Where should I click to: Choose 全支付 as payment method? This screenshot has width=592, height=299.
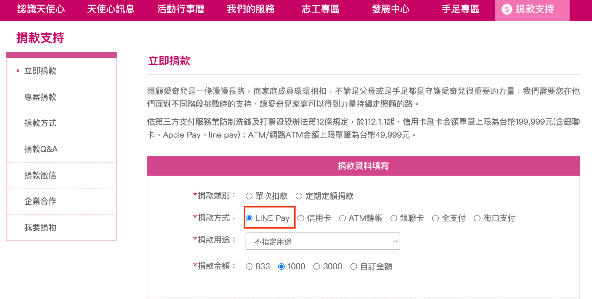pos(435,218)
